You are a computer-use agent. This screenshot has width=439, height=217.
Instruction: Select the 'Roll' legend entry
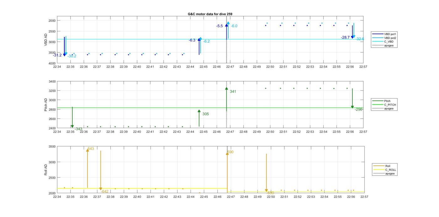tap(382, 166)
